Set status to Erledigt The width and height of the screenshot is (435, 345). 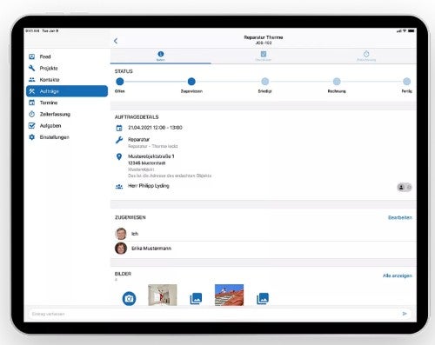(264, 82)
